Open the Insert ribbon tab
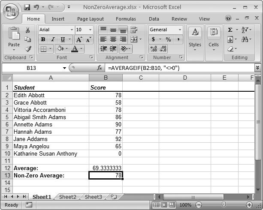The image size is (263, 210). pyautogui.click(x=58, y=19)
